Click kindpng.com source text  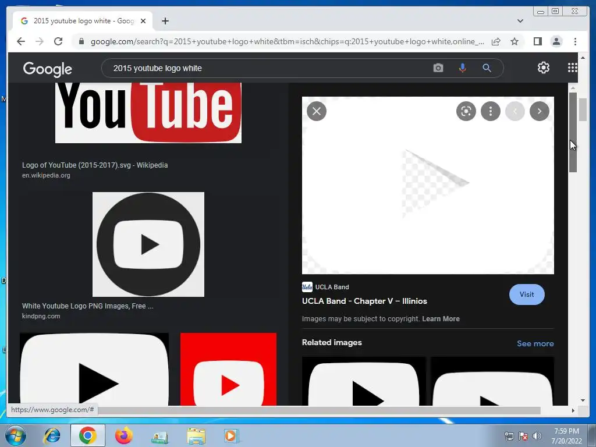point(41,316)
